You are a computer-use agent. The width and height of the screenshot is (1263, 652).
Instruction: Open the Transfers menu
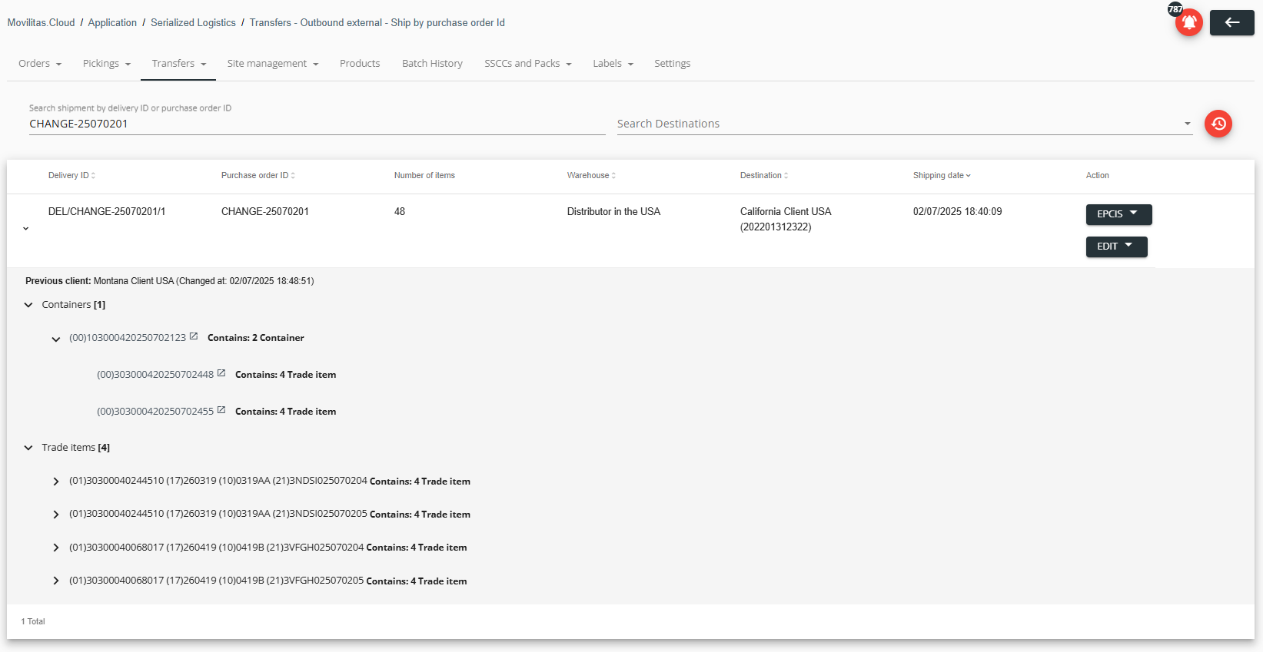(x=179, y=64)
